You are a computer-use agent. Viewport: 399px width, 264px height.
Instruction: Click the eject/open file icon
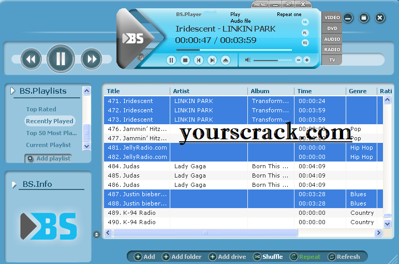click(x=226, y=61)
